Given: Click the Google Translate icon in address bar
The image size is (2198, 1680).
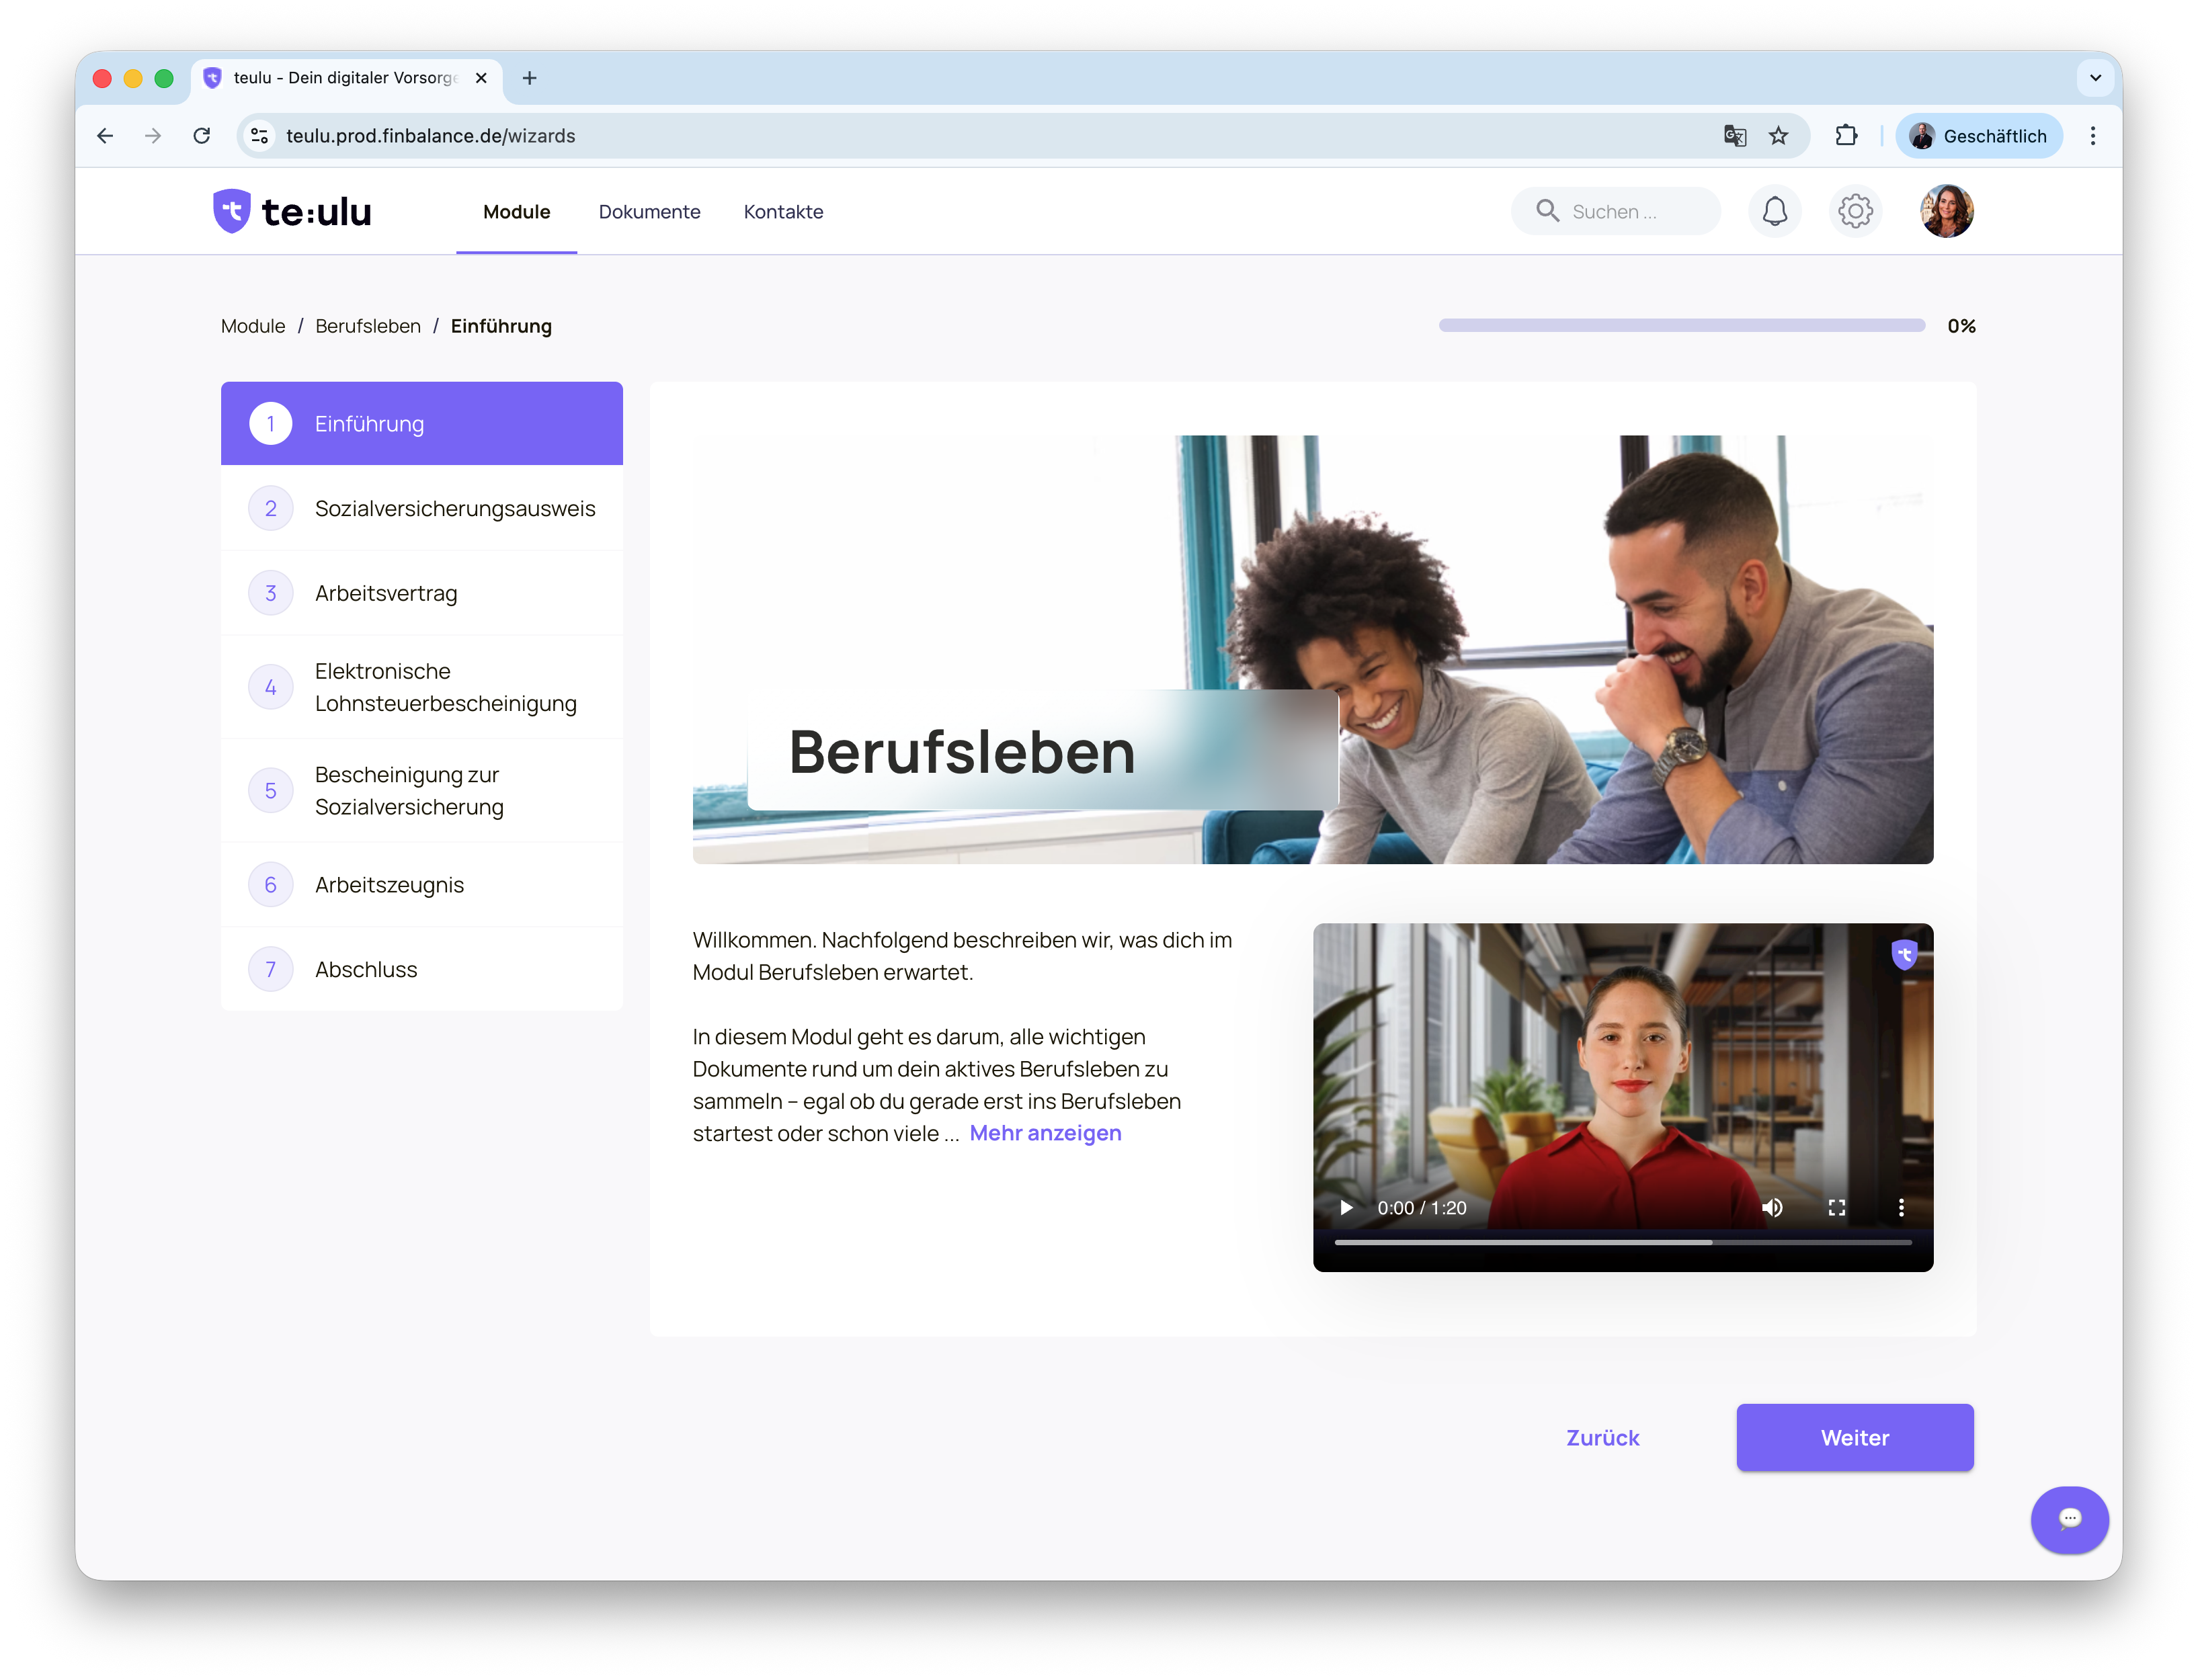Looking at the screenshot, I should click(x=1735, y=136).
